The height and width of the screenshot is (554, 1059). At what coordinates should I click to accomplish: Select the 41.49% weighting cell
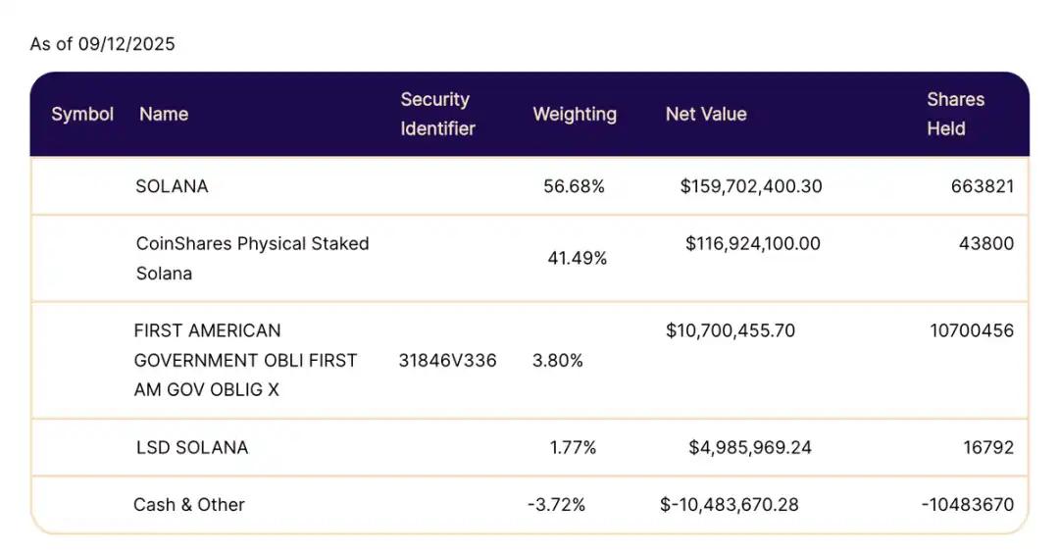point(577,258)
